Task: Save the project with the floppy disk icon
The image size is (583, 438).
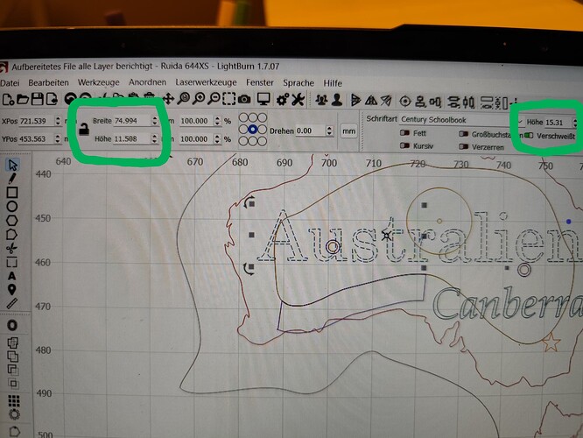Action: click(37, 99)
